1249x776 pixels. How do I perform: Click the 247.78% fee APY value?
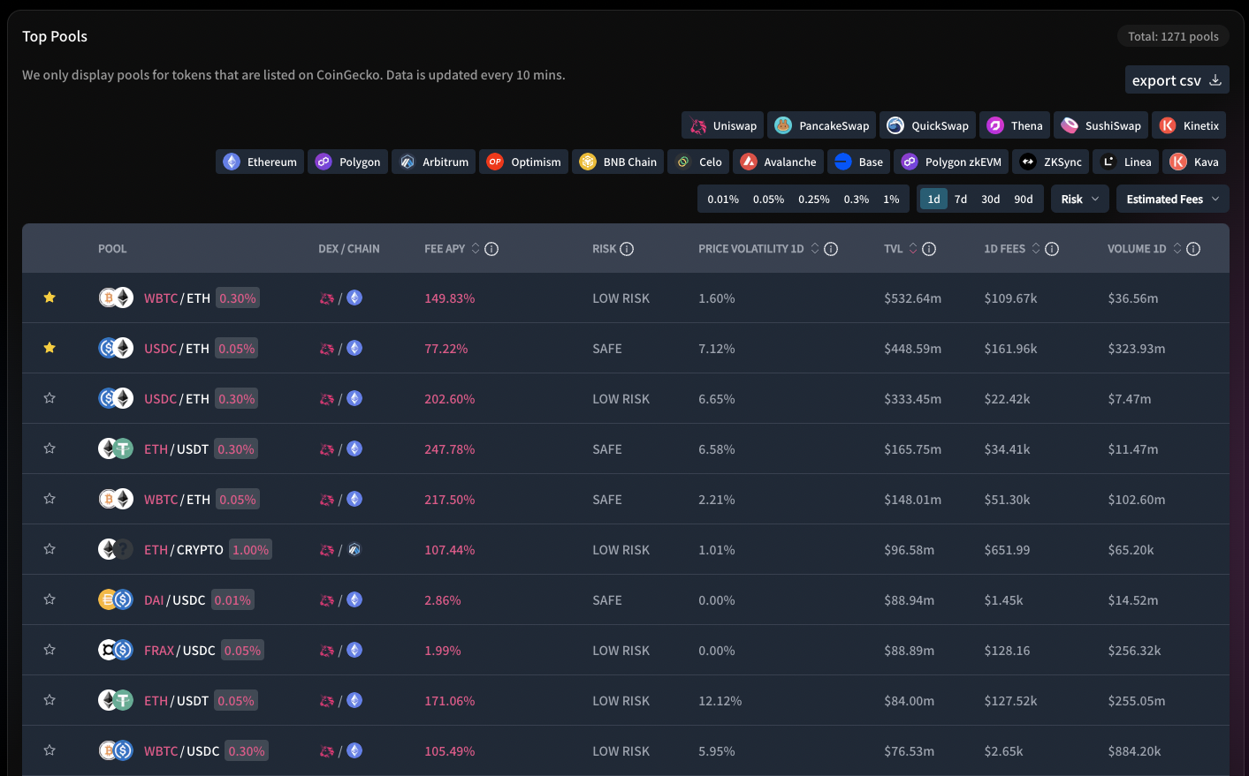[449, 448]
